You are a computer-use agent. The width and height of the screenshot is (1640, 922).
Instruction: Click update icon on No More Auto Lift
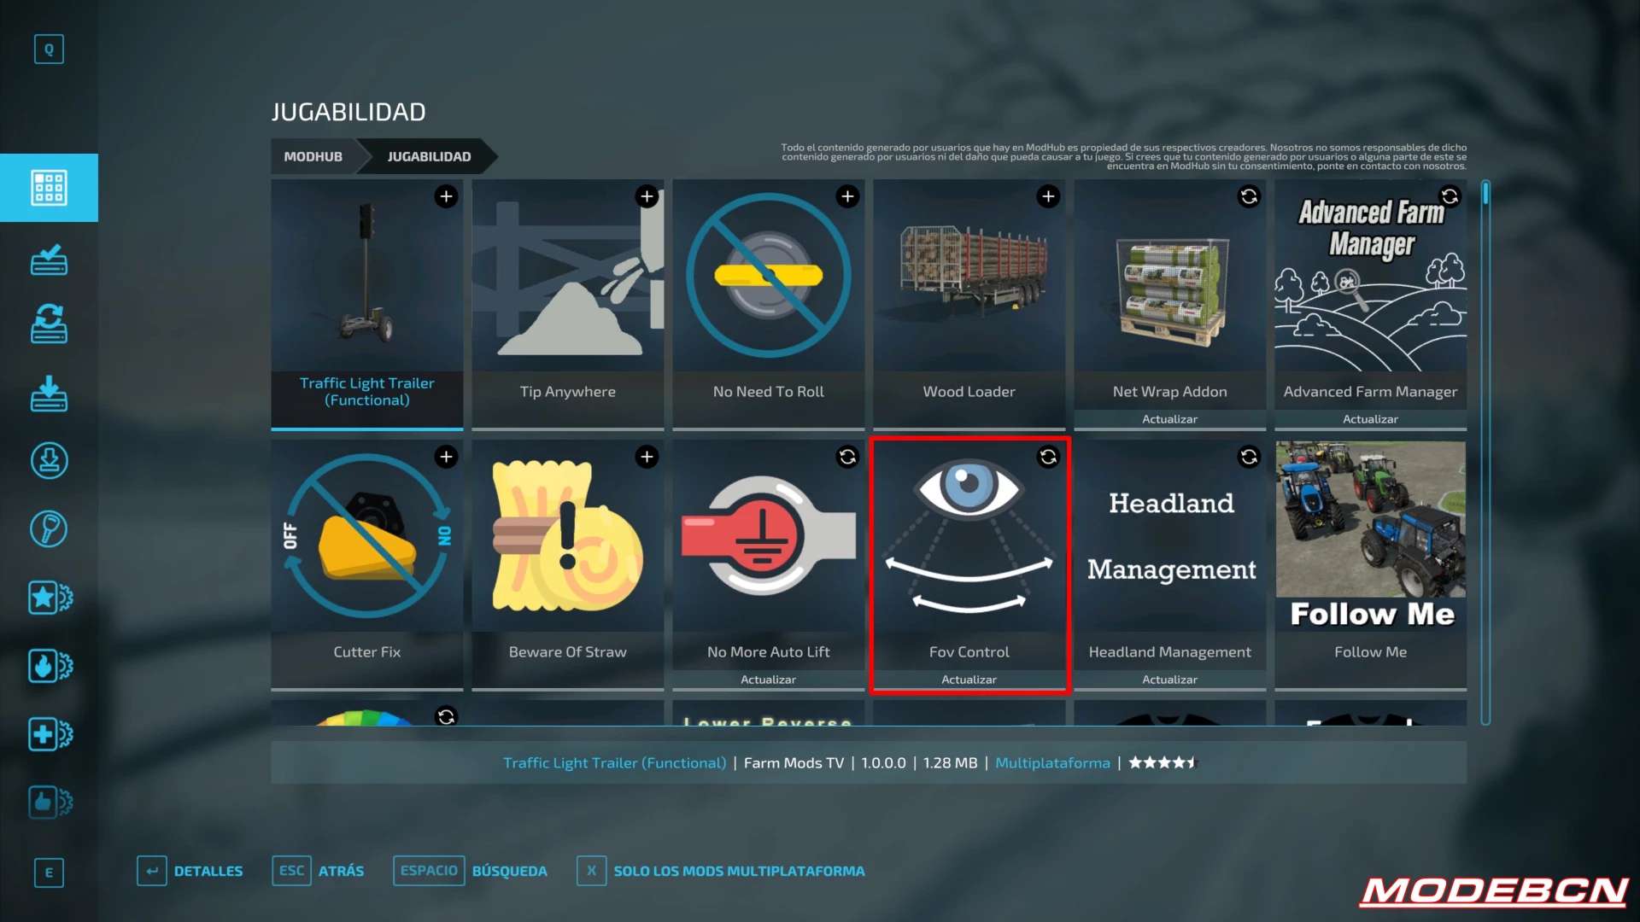[847, 457]
